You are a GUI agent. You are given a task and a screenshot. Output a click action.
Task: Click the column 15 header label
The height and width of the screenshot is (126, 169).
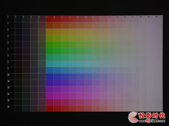[x=117, y=17]
